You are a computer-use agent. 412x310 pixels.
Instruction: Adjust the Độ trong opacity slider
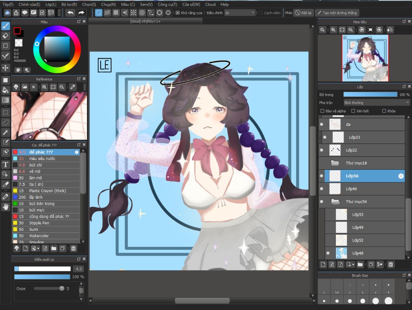click(370, 94)
